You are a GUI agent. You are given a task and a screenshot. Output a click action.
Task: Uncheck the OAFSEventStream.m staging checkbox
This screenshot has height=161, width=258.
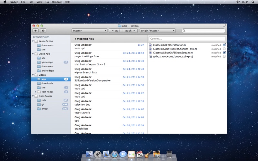tap(224, 52)
